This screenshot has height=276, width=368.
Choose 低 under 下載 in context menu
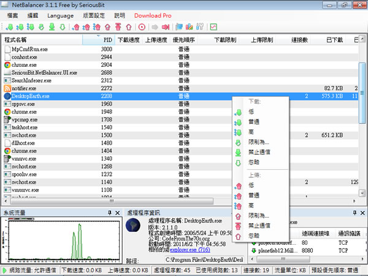point(261,112)
